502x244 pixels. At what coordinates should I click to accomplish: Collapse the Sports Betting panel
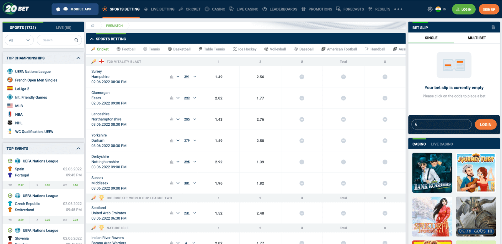92,39
